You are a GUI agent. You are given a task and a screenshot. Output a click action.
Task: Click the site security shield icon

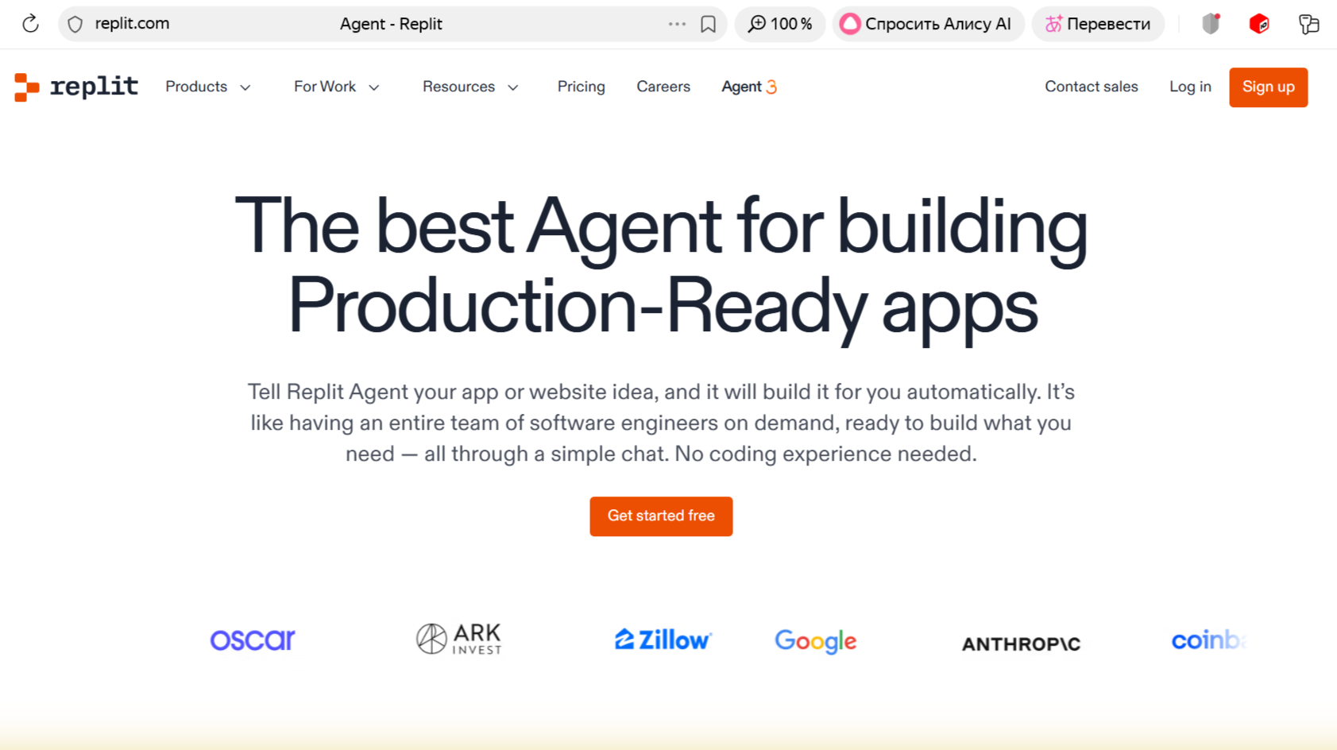75,24
